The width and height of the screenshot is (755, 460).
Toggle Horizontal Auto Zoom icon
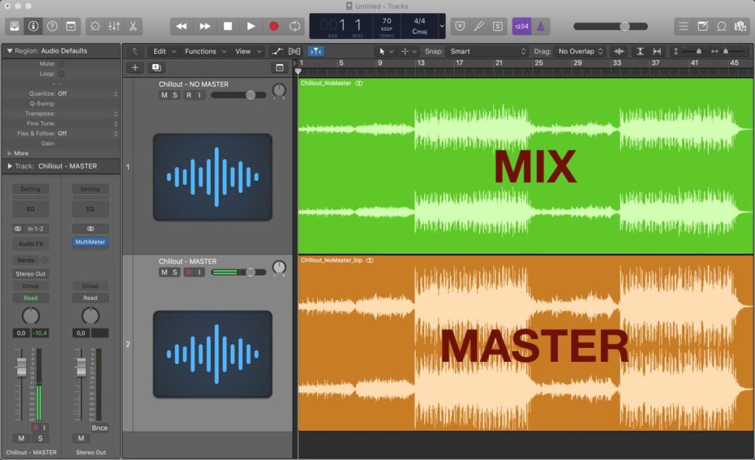click(x=657, y=52)
